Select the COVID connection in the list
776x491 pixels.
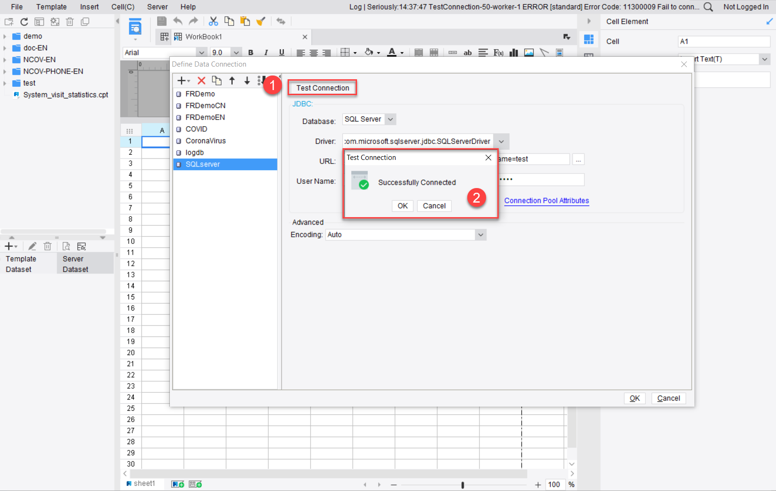point(197,129)
